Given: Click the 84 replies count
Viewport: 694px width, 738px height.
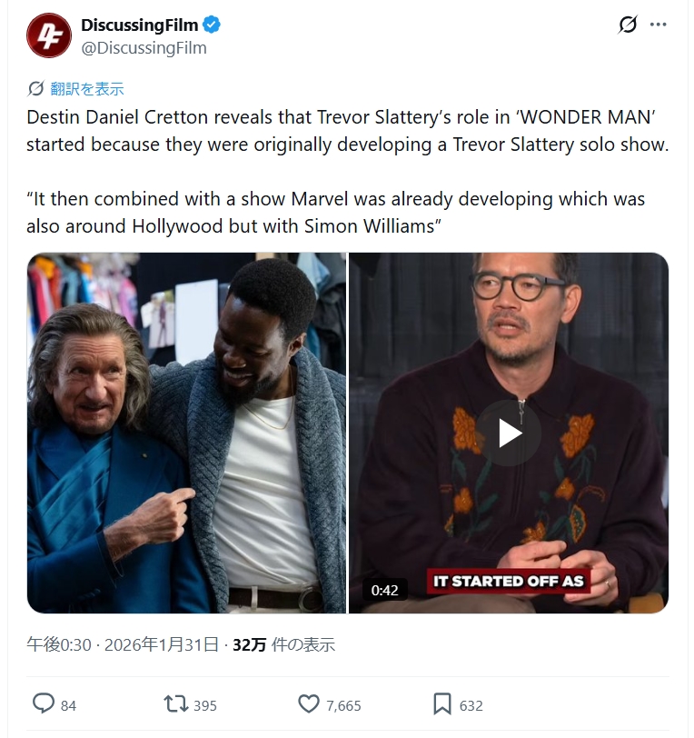Looking at the screenshot, I should click(68, 705).
